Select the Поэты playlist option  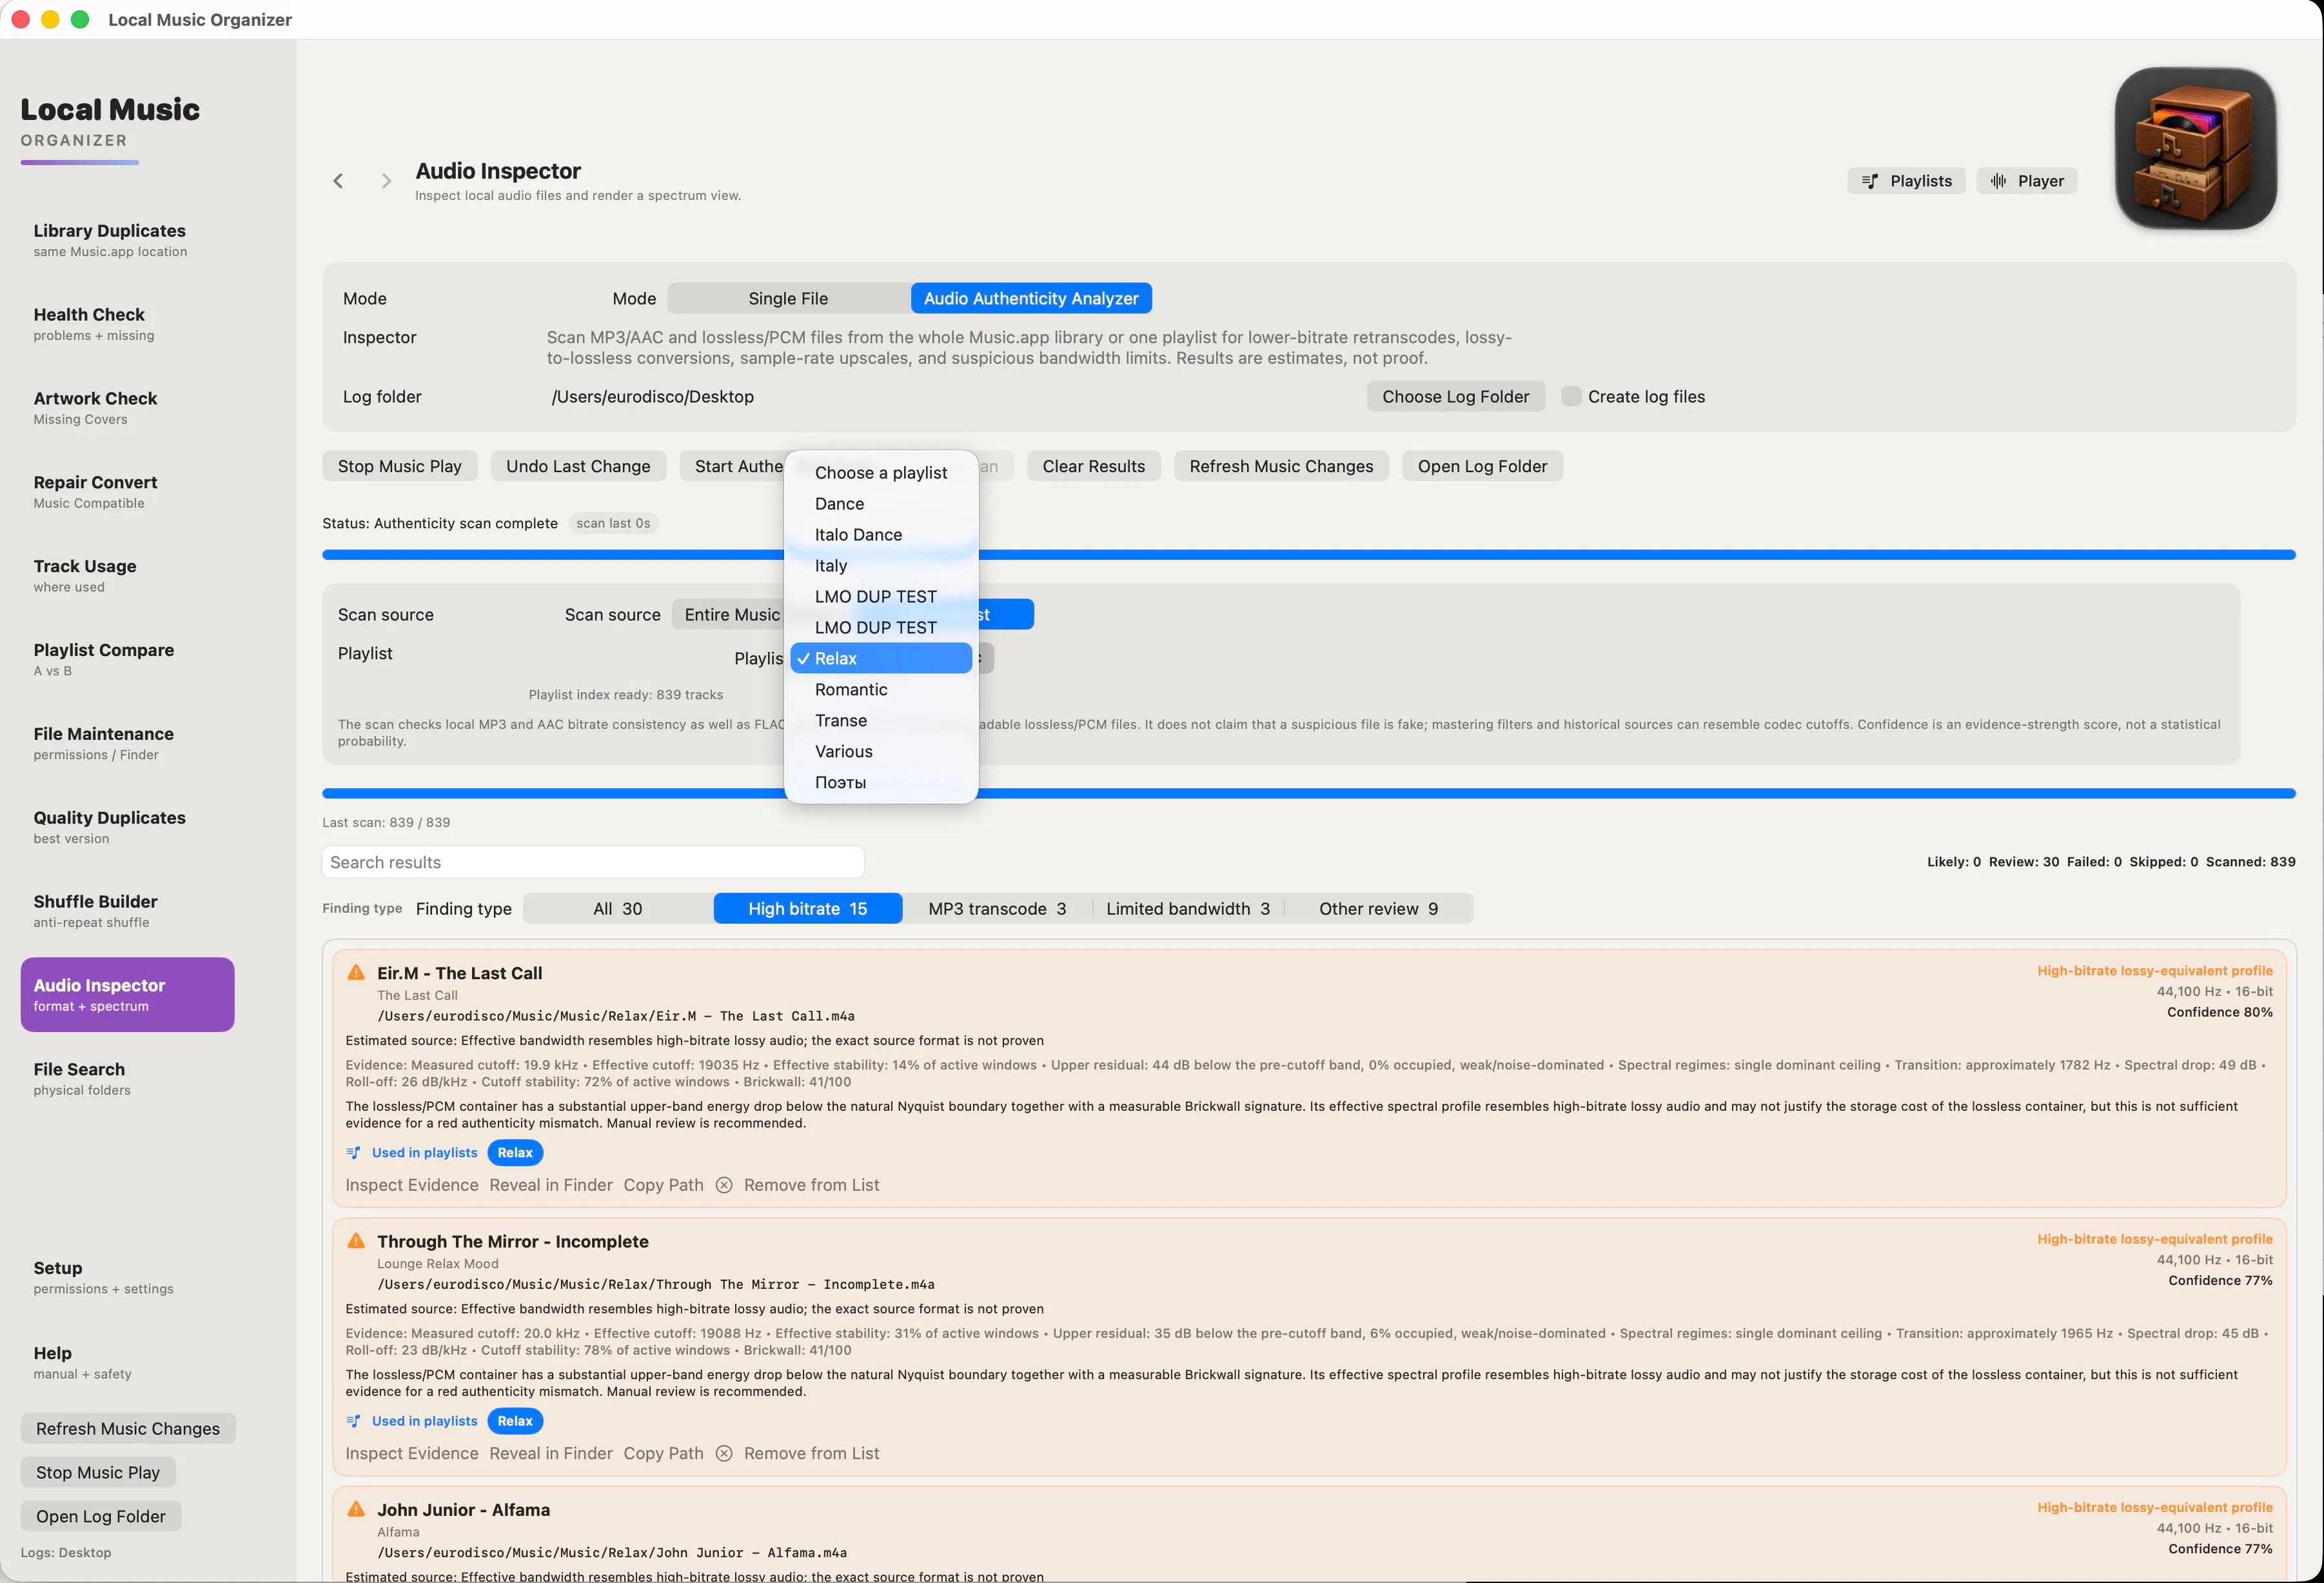pyautogui.click(x=881, y=782)
